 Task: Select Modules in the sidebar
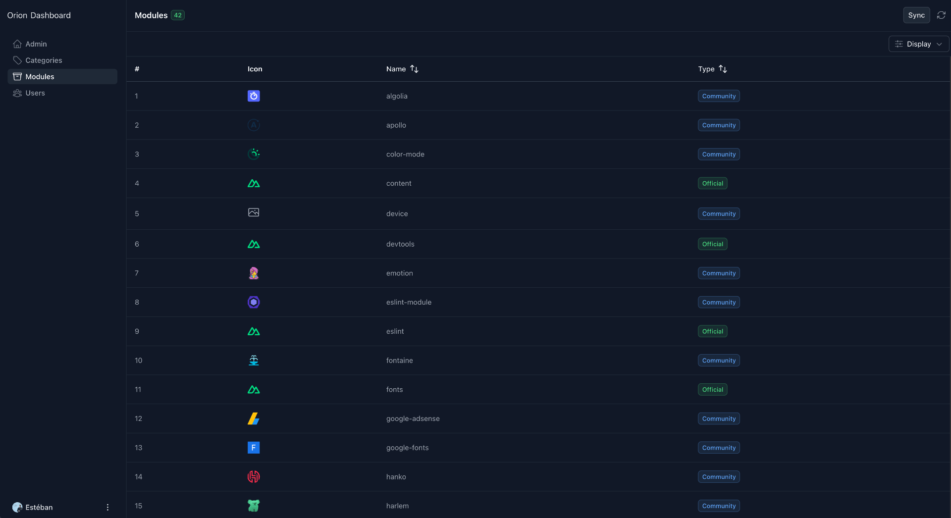coord(40,76)
